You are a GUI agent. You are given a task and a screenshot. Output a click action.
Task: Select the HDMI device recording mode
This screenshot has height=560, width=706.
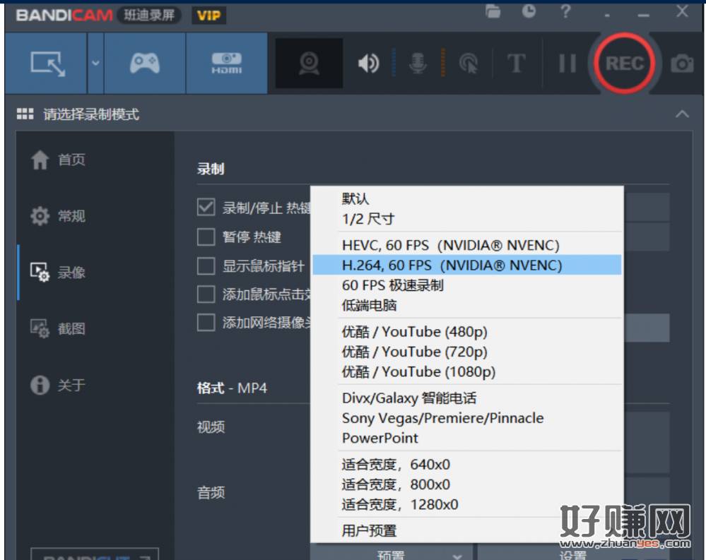click(x=226, y=64)
